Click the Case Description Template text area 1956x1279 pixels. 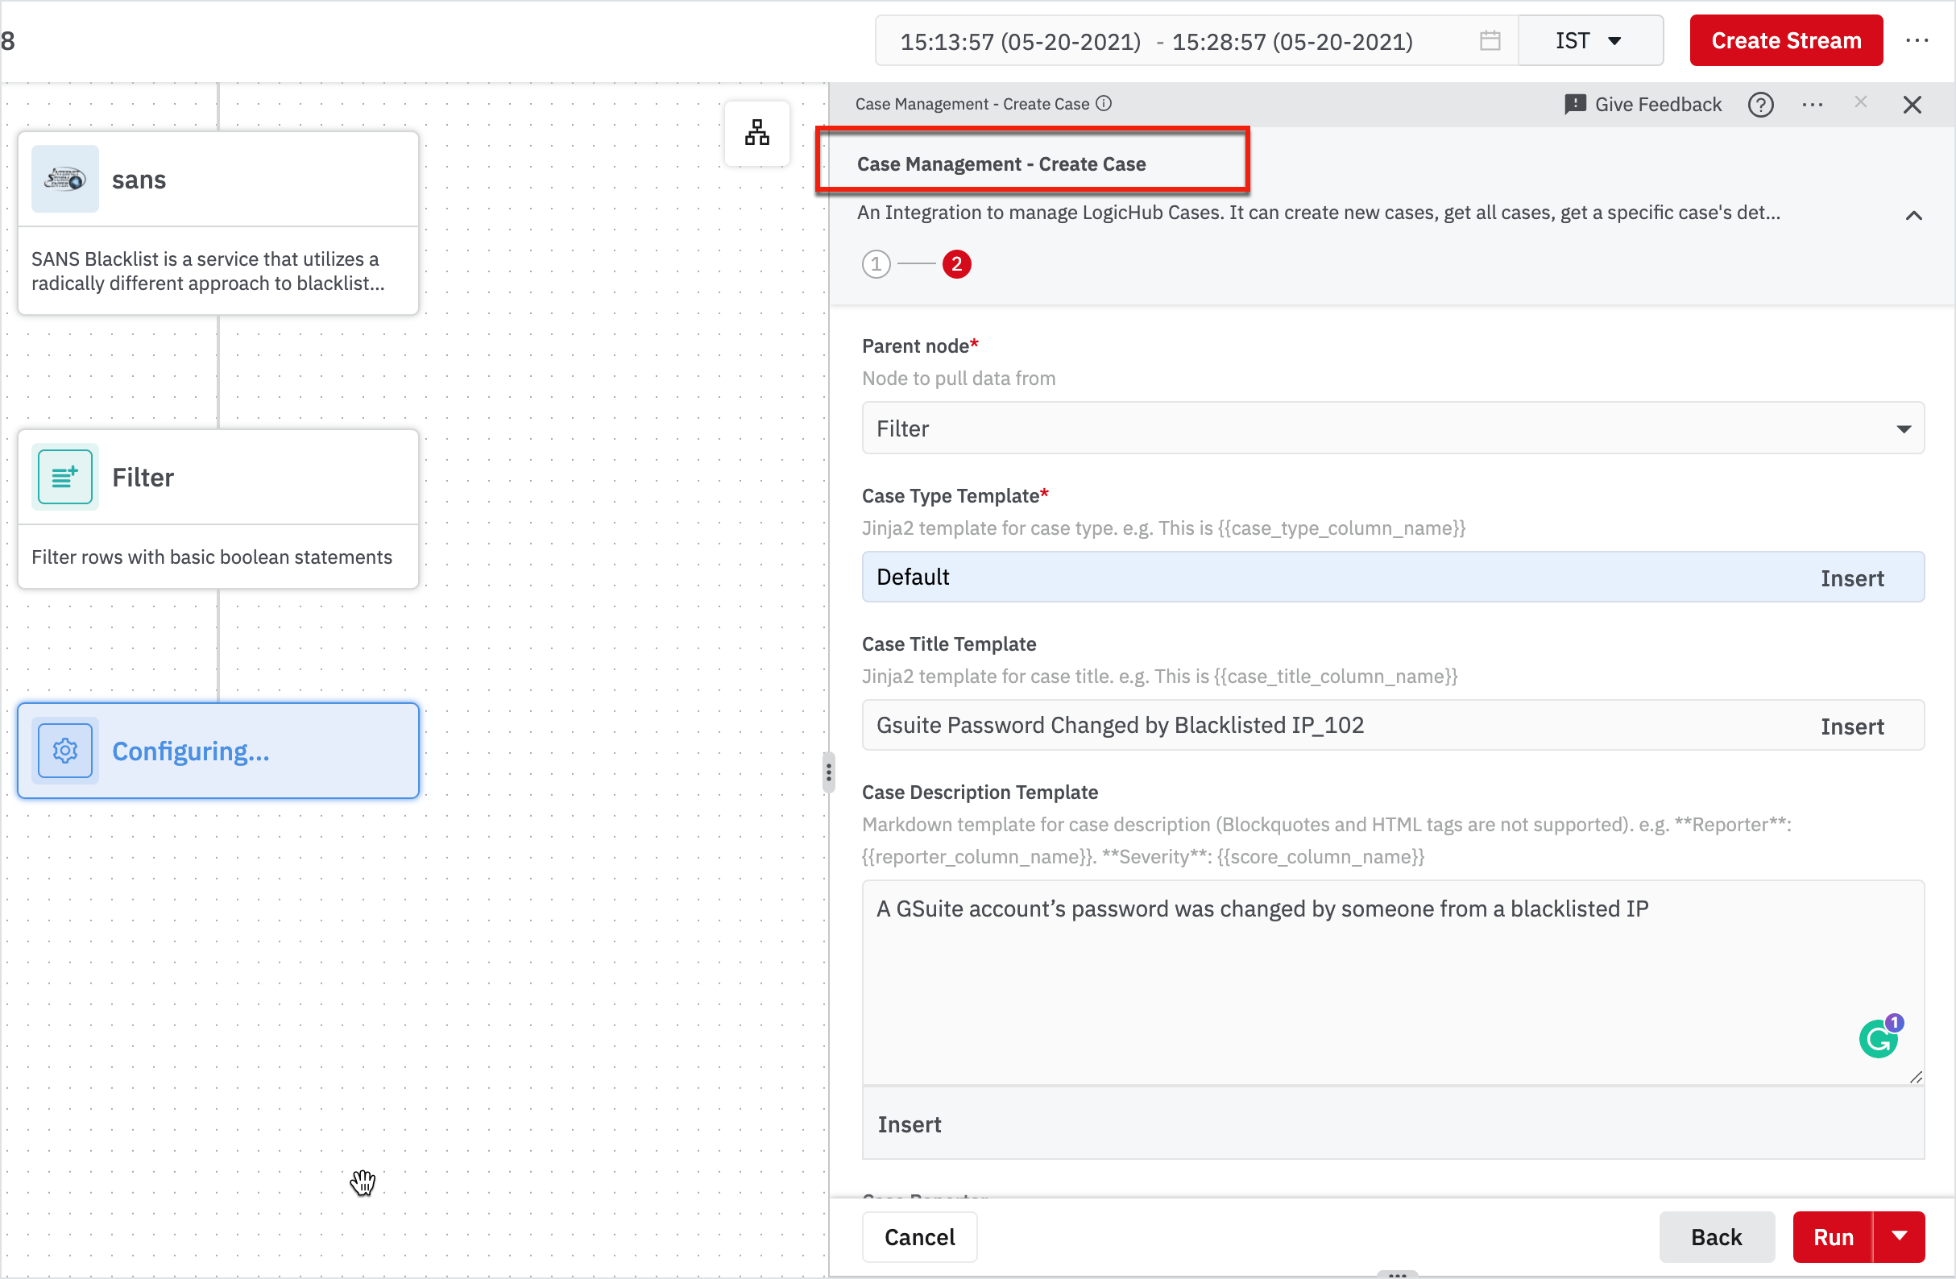(1392, 983)
